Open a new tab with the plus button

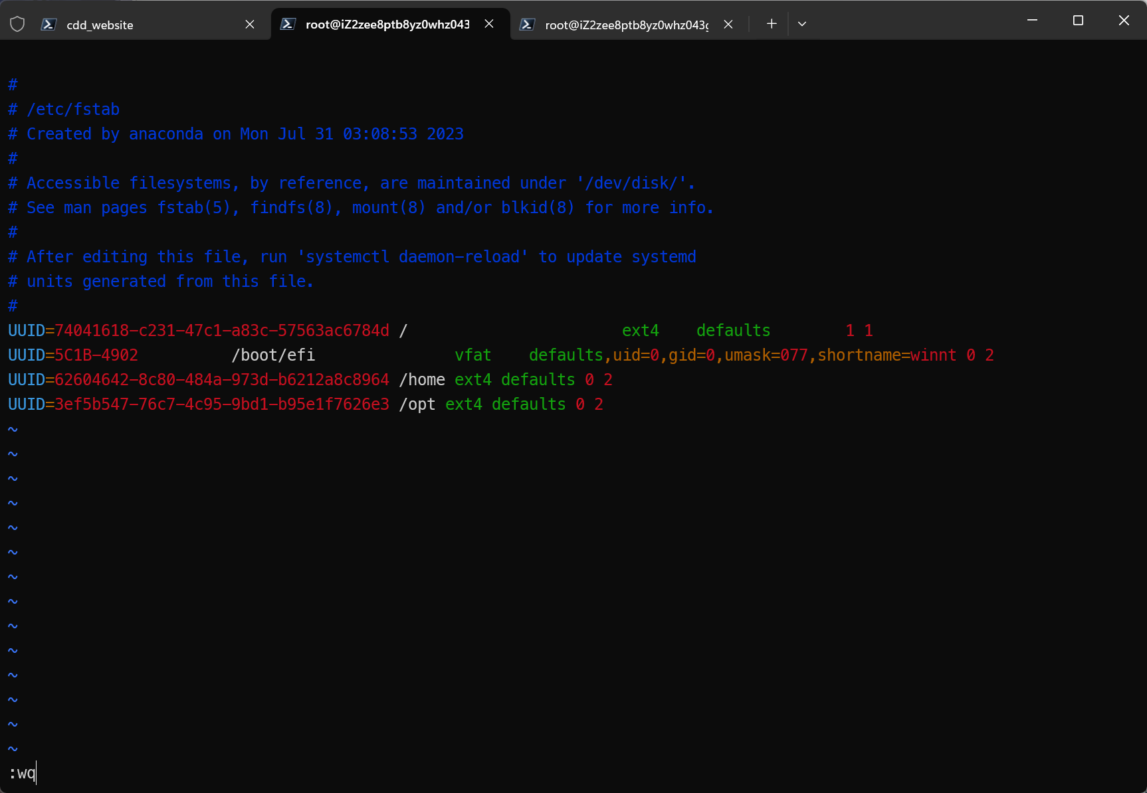click(772, 24)
